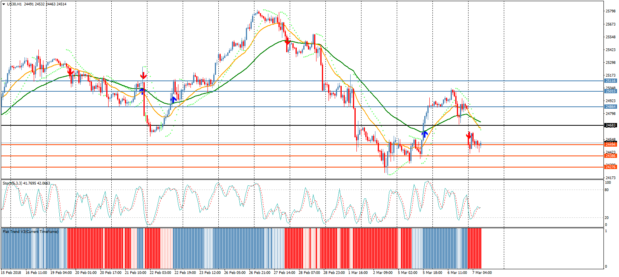Image resolution: width=619 pixels, height=277 pixels.
Task: Click the 80 level on stochastic scale
Action: [607, 190]
